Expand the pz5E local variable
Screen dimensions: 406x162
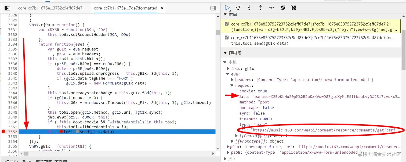pyautogui.click(x=228, y=153)
